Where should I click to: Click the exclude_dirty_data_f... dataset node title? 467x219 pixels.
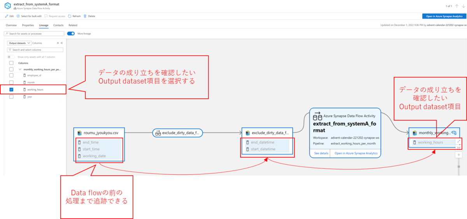pos(270,132)
